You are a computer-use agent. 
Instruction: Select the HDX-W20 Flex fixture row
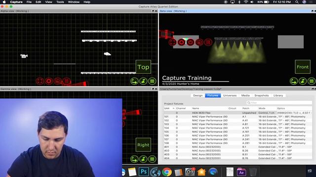(x=238, y=113)
